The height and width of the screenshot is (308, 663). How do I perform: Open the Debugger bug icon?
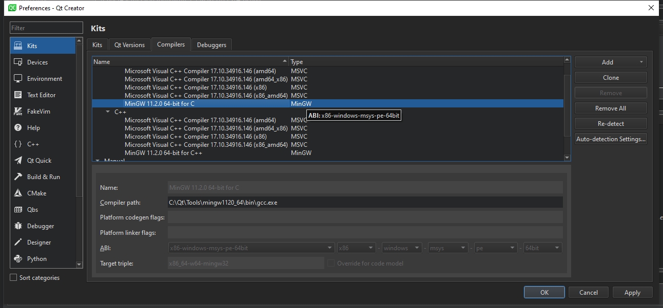point(18,226)
